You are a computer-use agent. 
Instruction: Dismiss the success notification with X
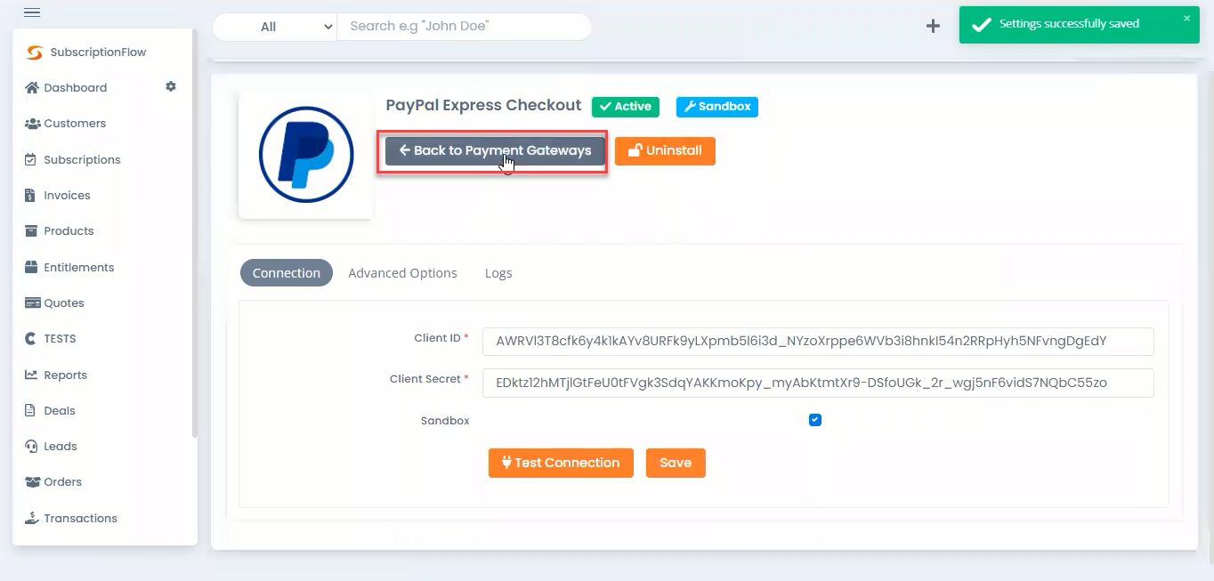coord(1186,19)
